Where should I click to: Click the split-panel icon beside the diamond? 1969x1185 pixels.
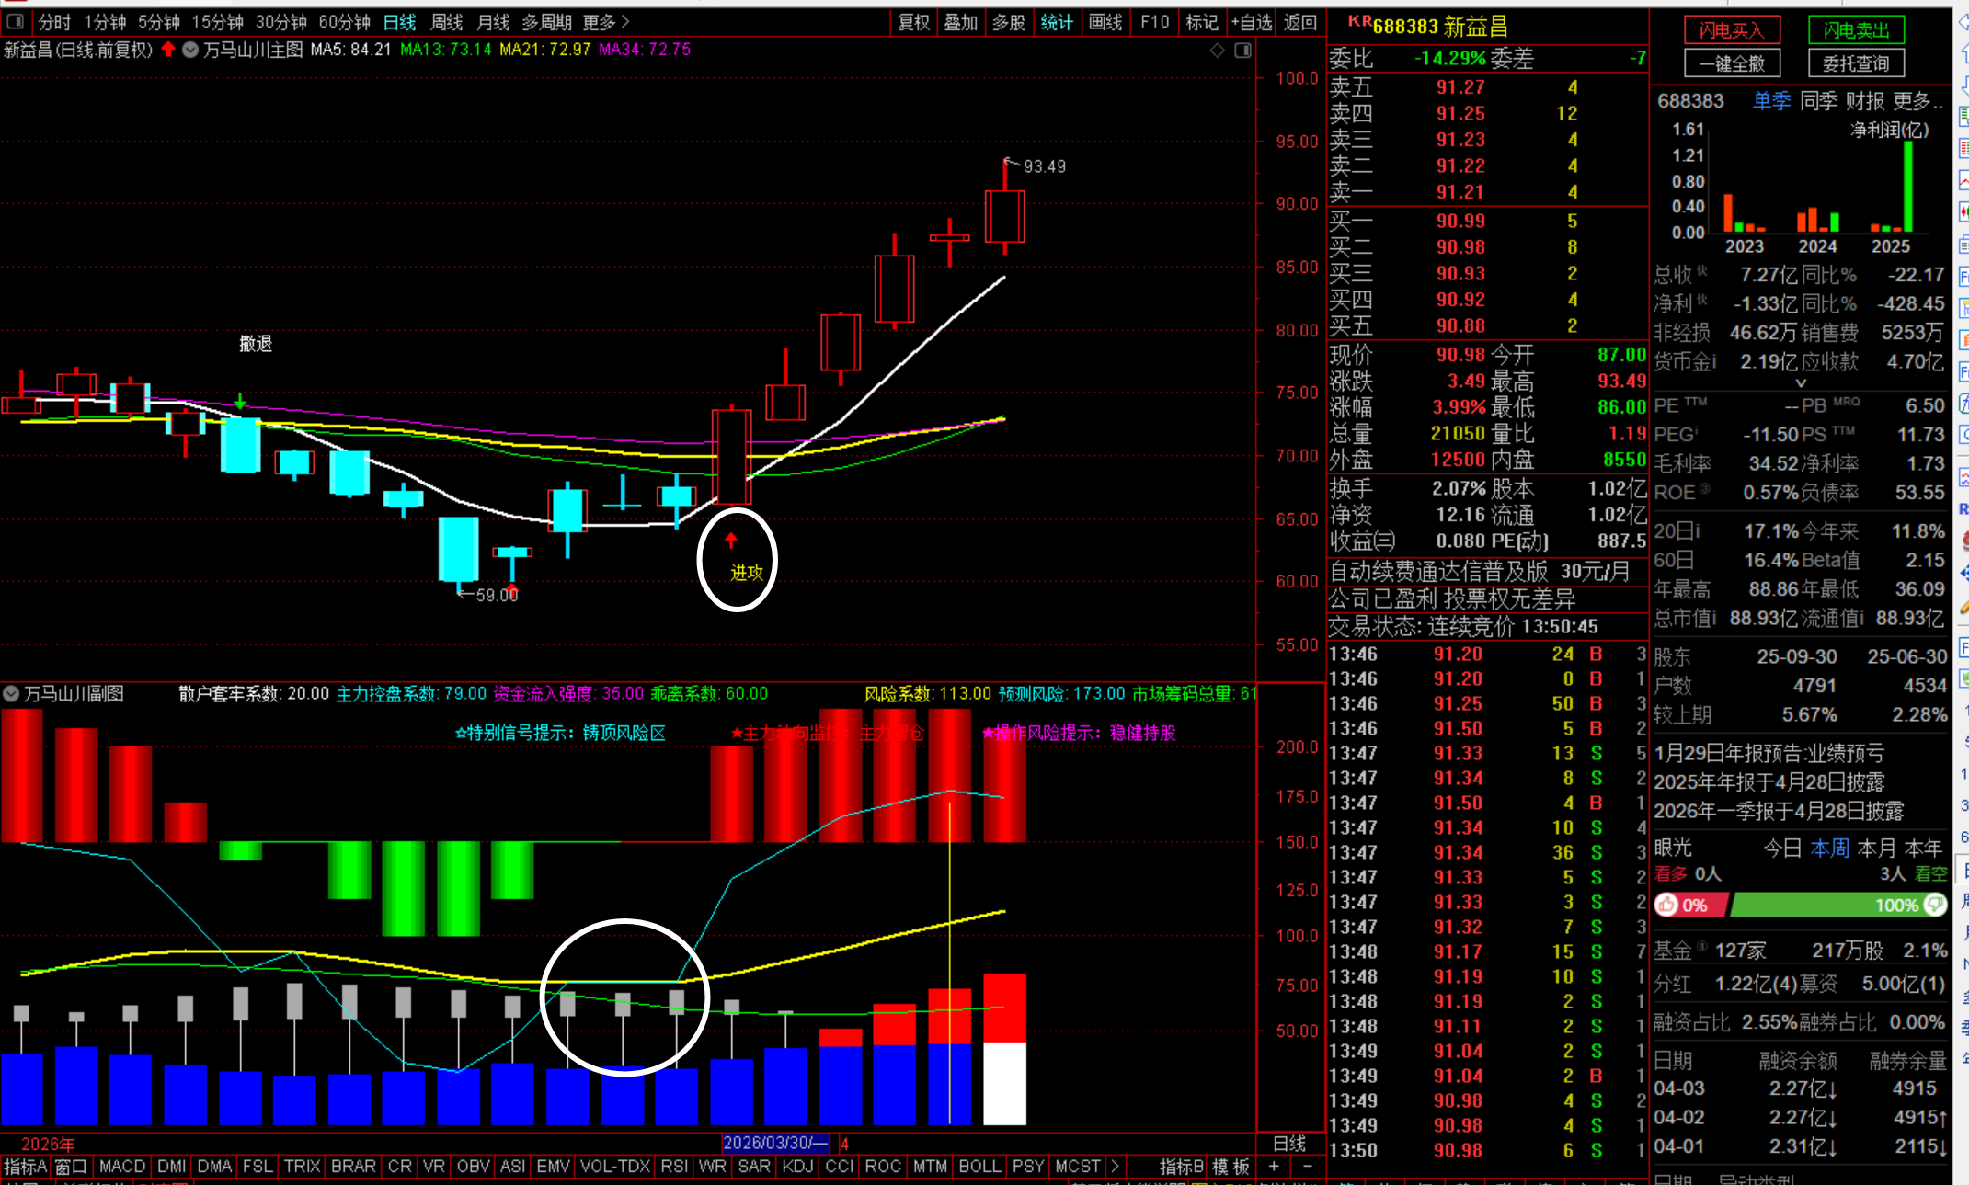[x=1242, y=51]
